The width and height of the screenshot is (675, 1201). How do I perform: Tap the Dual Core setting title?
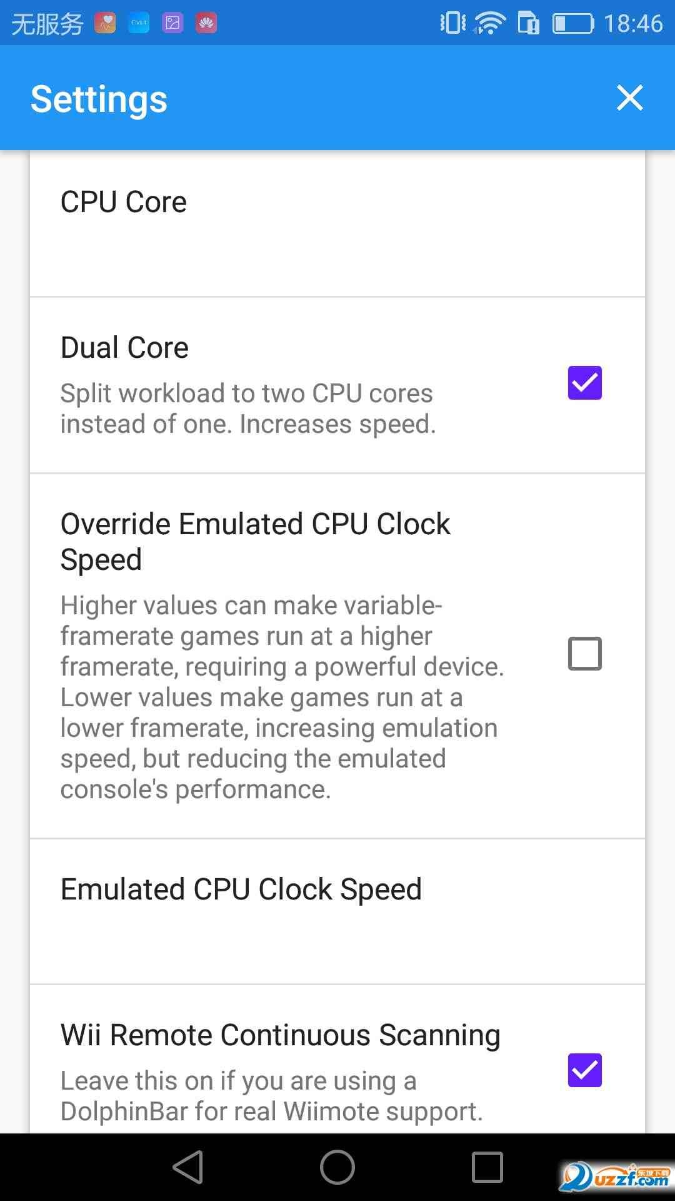[124, 348]
